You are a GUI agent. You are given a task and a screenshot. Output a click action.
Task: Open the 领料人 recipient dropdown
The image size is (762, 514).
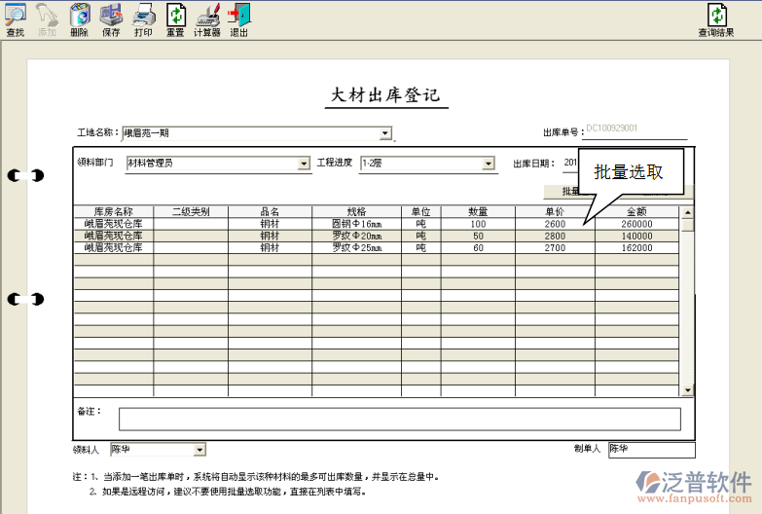pos(200,450)
